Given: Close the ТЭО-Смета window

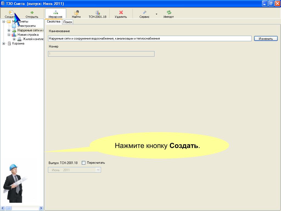Looking at the screenshot, I should (277, 3).
